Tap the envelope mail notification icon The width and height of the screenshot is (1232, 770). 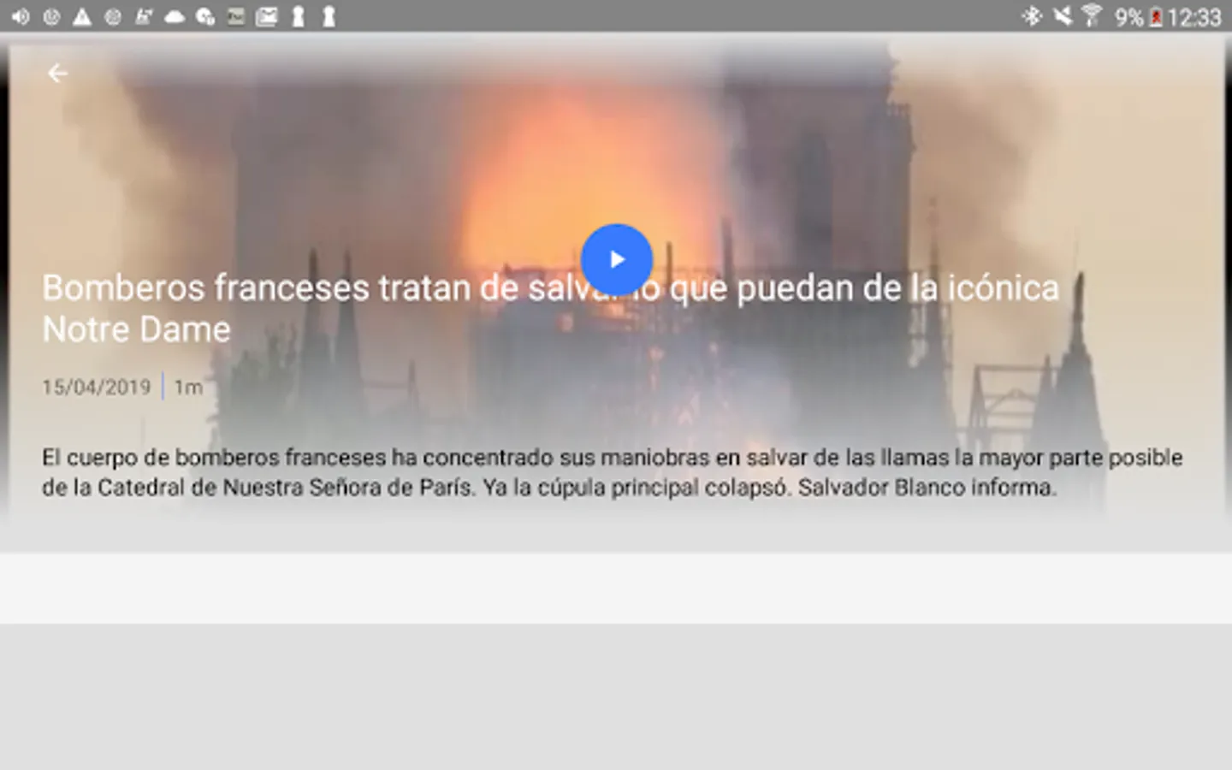coord(267,16)
